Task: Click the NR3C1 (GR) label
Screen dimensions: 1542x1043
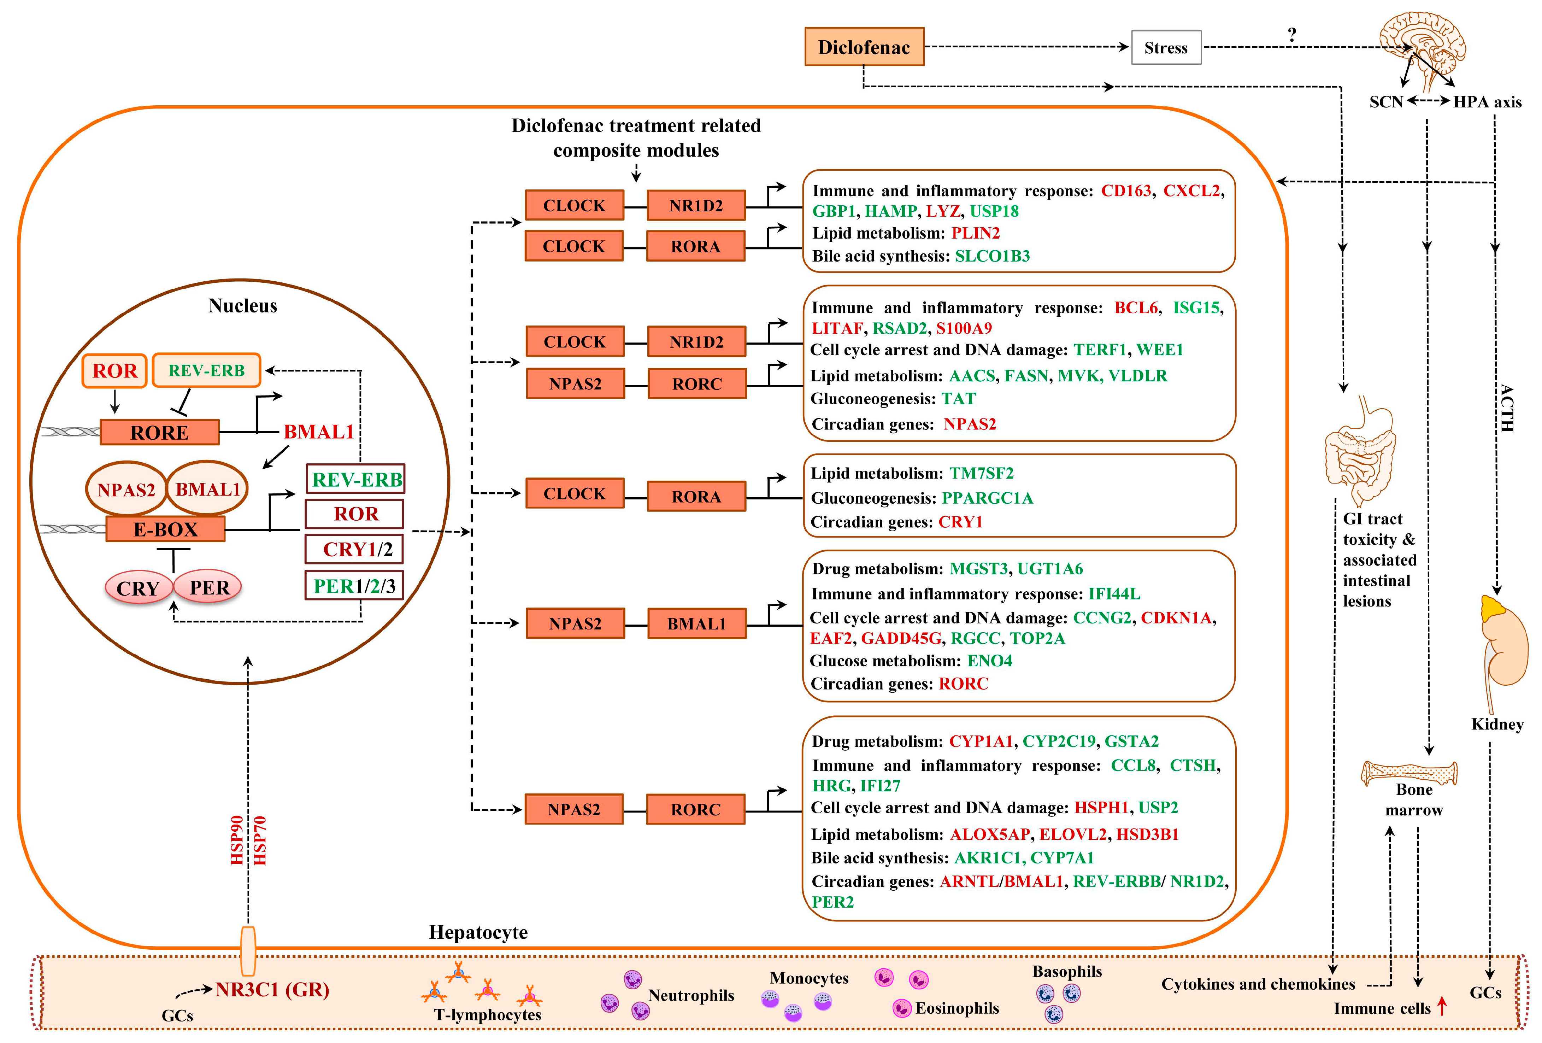Action: [x=272, y=990]
